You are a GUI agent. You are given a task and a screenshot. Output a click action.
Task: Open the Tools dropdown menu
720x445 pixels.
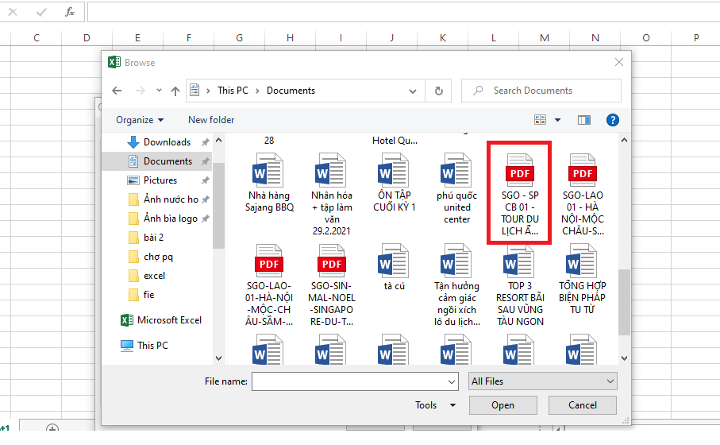tap(435, 405)
